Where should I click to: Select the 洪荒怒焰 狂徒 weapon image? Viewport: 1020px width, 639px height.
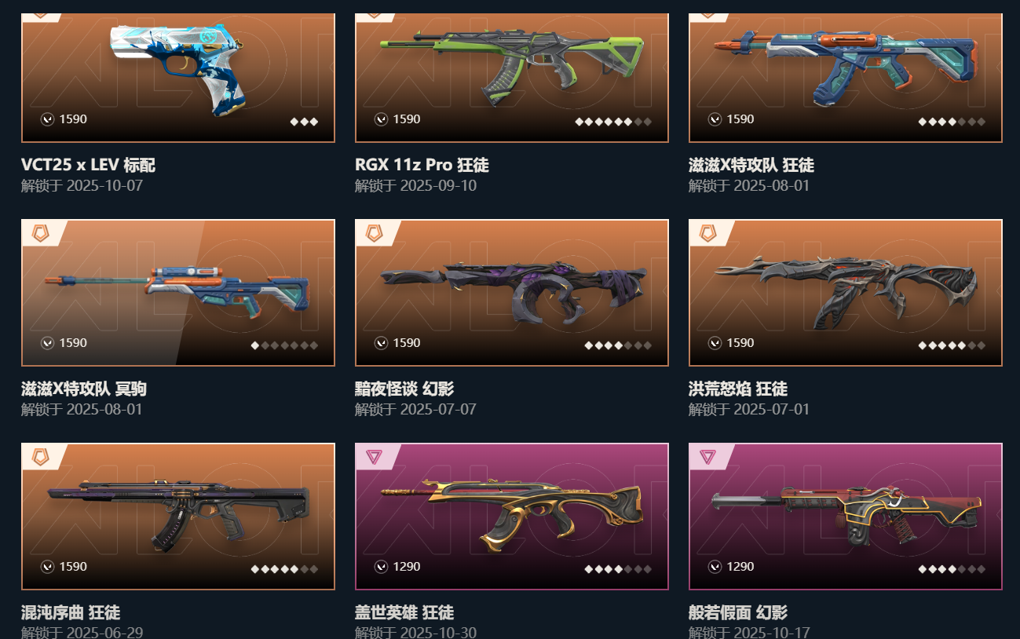tap(846, 292)
